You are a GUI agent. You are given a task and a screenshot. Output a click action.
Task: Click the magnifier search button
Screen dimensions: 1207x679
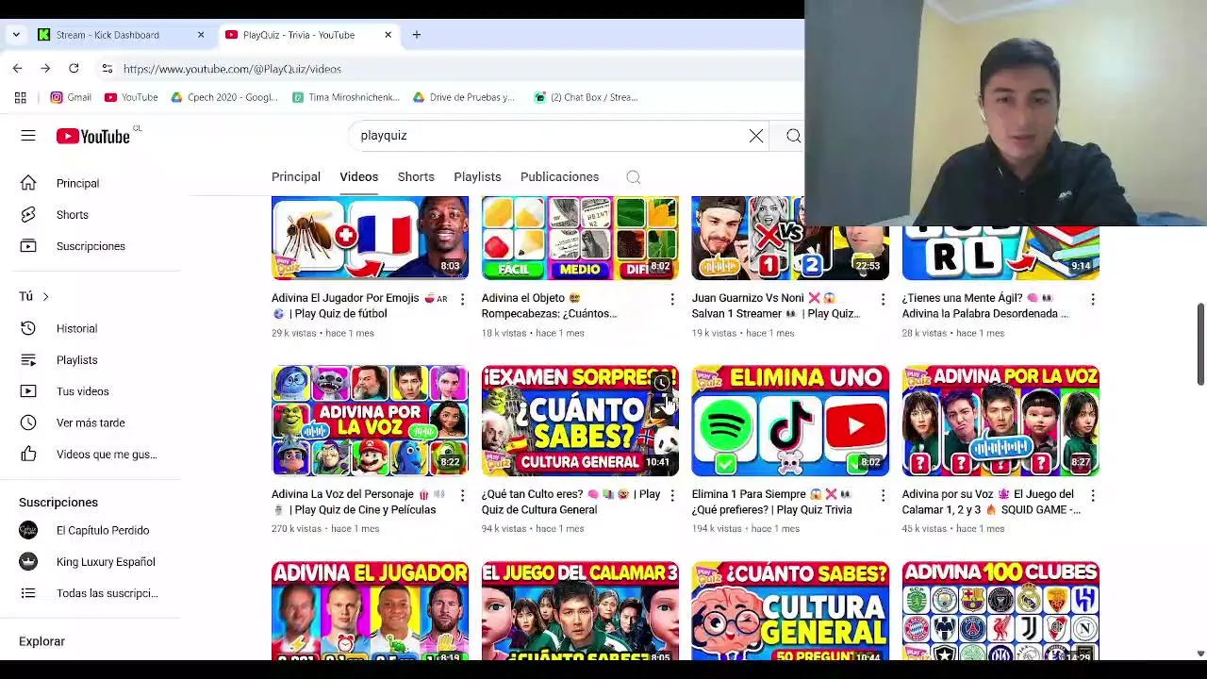pos(793,136)
